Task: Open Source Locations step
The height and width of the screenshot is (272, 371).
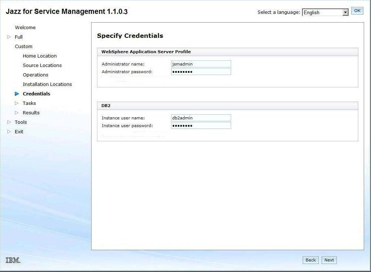Action: coord(42,66)
